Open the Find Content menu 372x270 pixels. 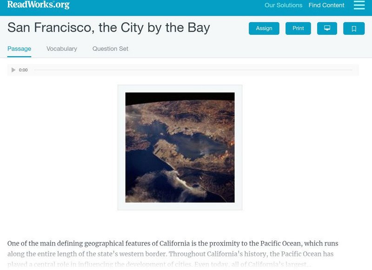click(x=326, y=6)
